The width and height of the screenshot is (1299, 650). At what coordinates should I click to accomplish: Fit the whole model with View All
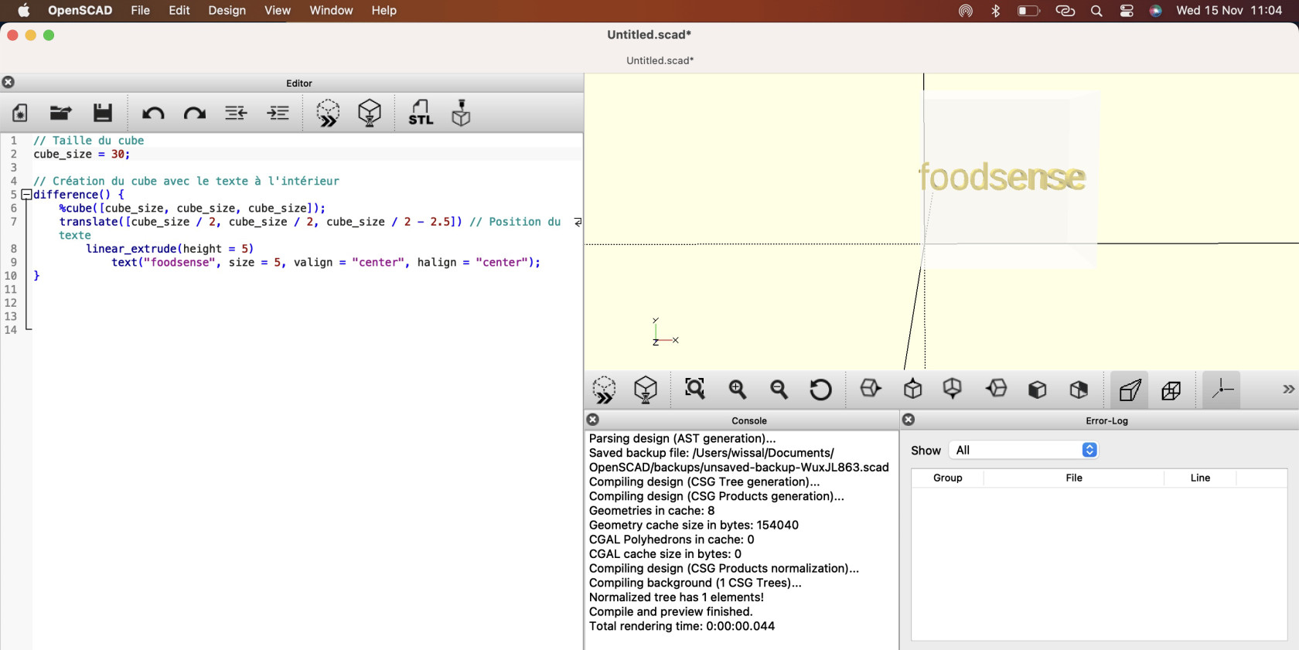click(695, 389)
